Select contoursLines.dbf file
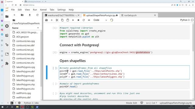This screenshot has height=109, width=195. click(26, 45)
